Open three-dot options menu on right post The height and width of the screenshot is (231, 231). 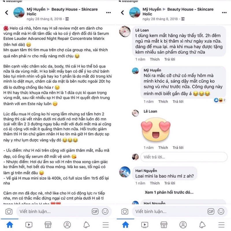pos(224,13)
